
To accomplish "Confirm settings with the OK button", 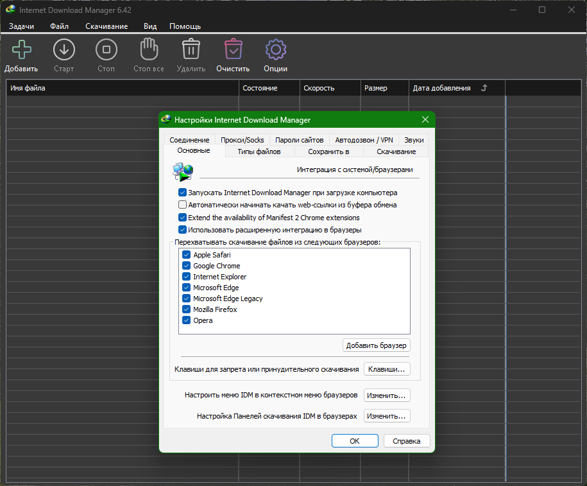I will pyautogui.click(x=355, y=441).
